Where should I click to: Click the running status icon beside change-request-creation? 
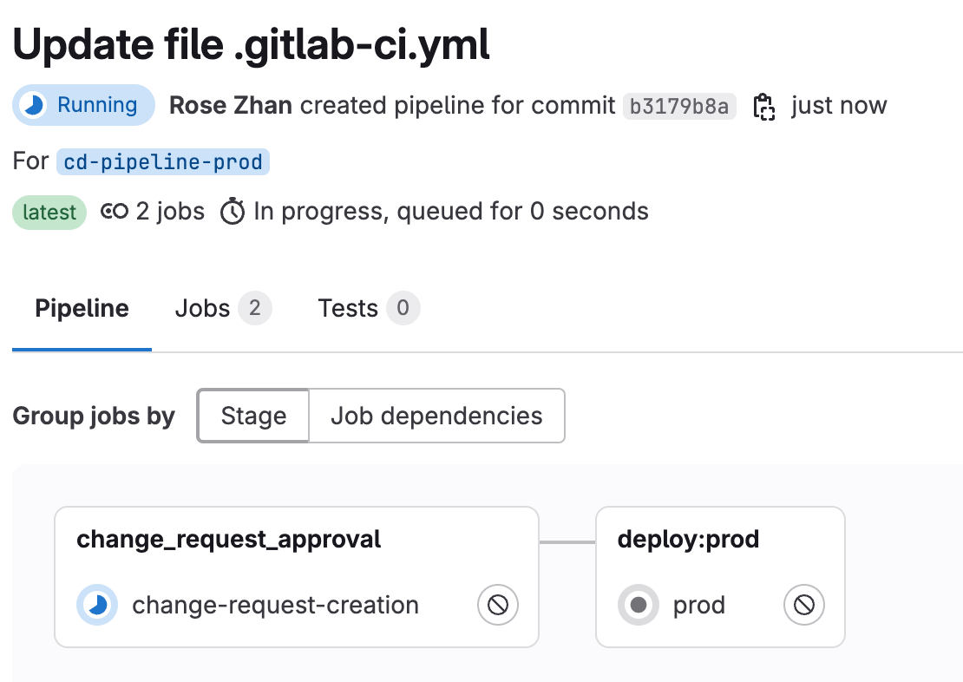[x=97, y=605]
